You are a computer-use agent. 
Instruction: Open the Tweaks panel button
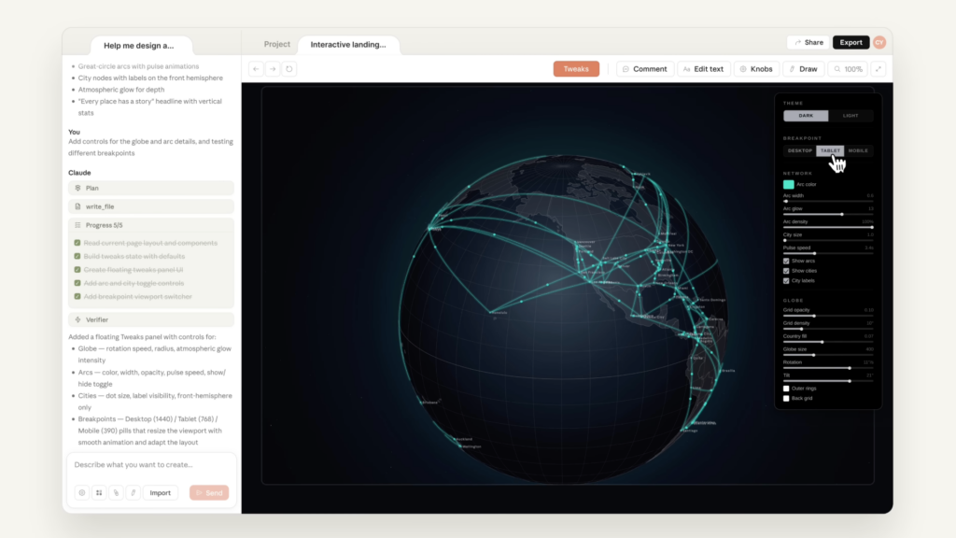pos(576,69)
